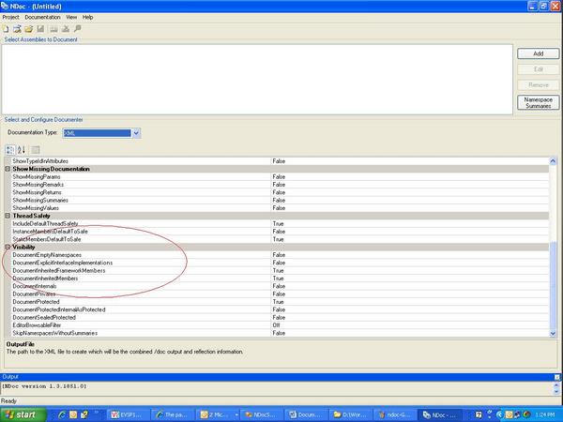Open the Documentation menu
Screen dimensions: 563x422
(x=42, y=17)
